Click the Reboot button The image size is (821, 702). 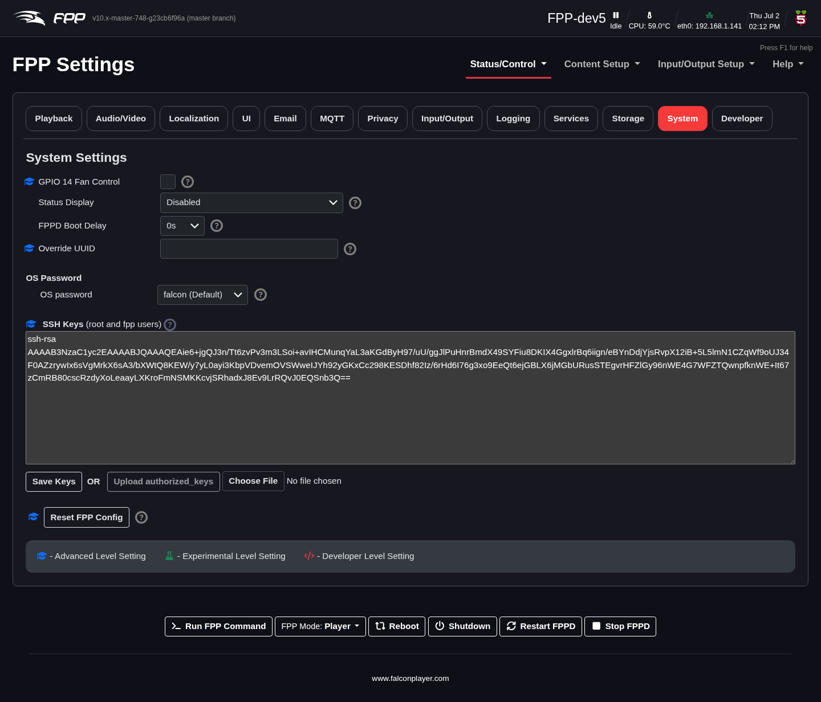pos(397,626)
